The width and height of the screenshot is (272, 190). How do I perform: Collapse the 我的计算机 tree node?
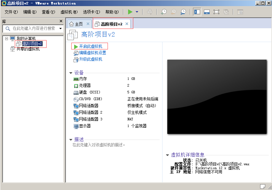pos(6,39)
